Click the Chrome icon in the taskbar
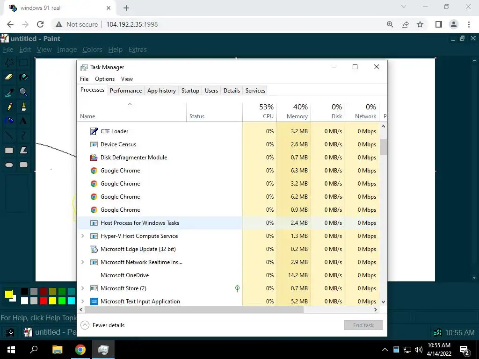The width and height of the screenshot is (479, 359). [80, 350]
